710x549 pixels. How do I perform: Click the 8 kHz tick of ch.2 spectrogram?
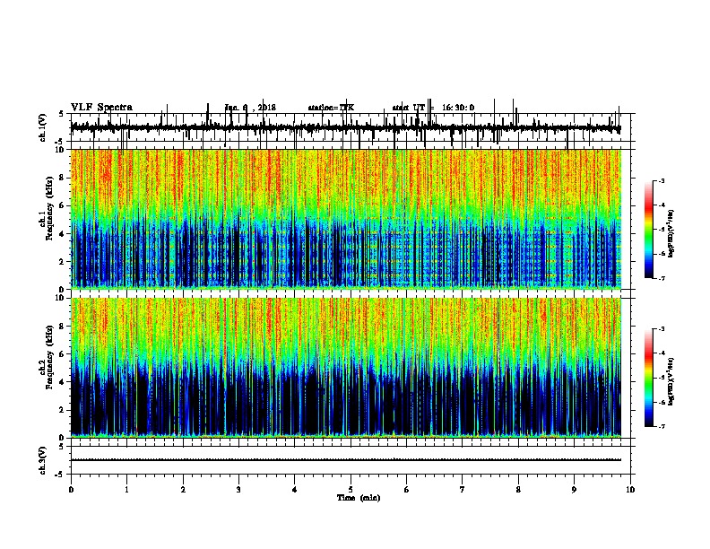[63, 327]
